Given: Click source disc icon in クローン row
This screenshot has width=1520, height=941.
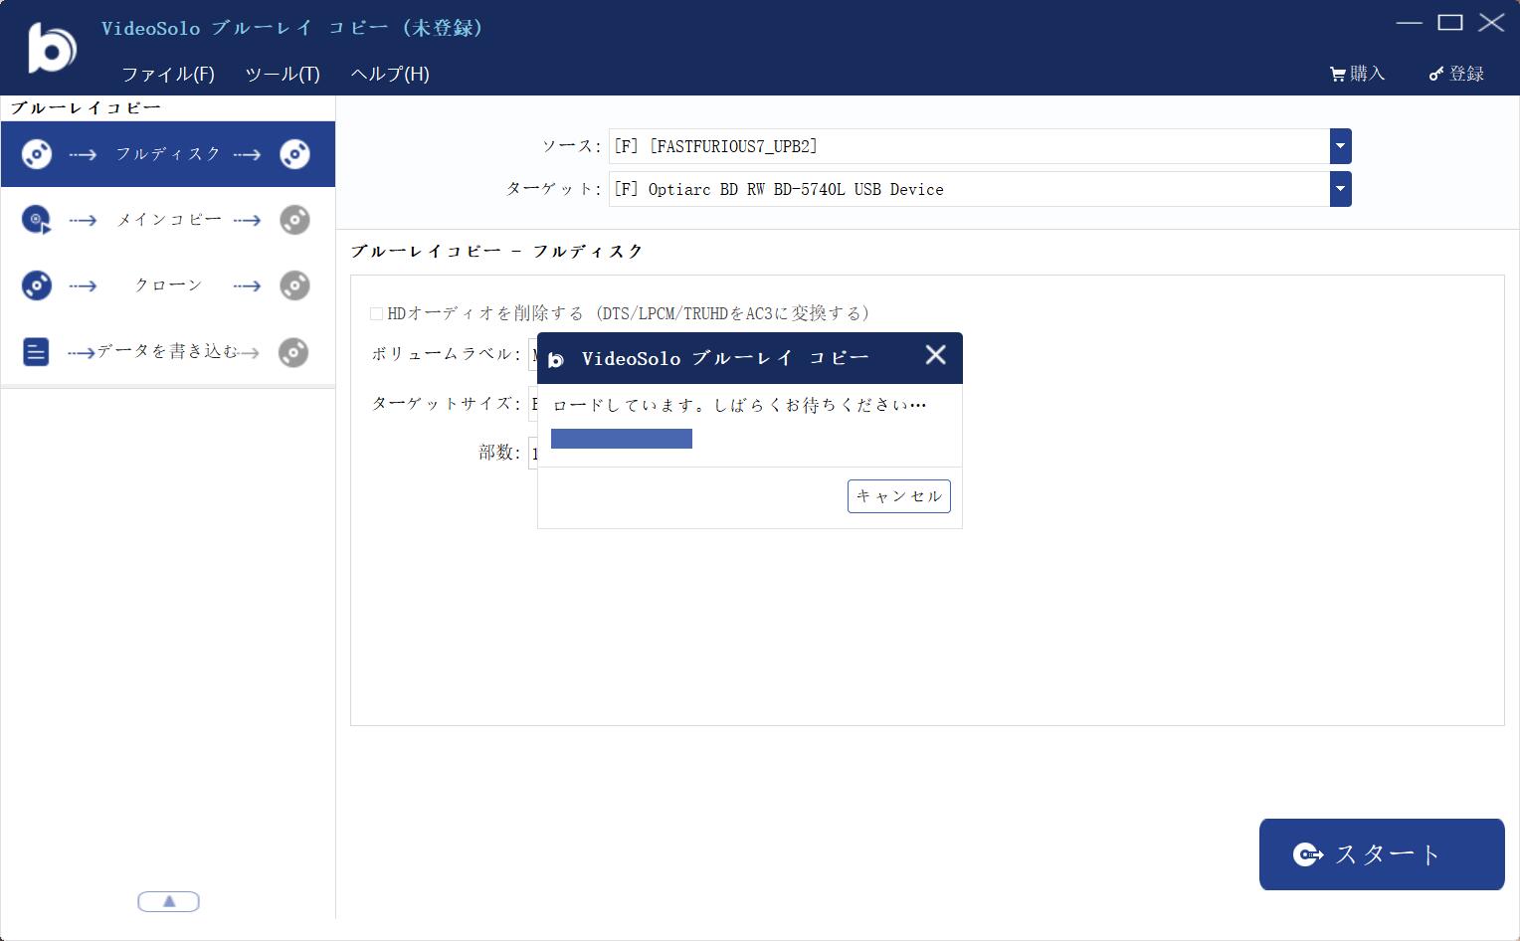Looking at the screenshot, I should click(37, 285).
